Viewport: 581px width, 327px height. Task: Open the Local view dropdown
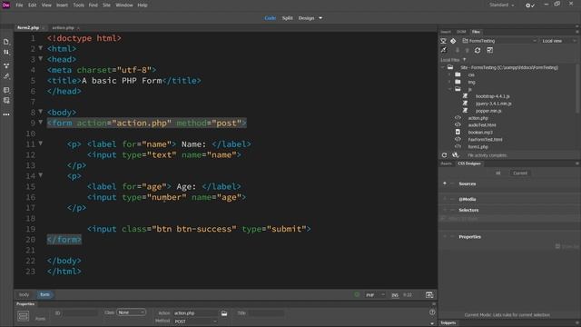pyautogui.click(x=558, y=41)
